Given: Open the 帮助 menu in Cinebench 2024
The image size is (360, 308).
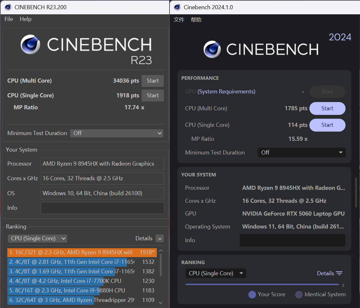Looking at the screenshot, I should (196, 20).
